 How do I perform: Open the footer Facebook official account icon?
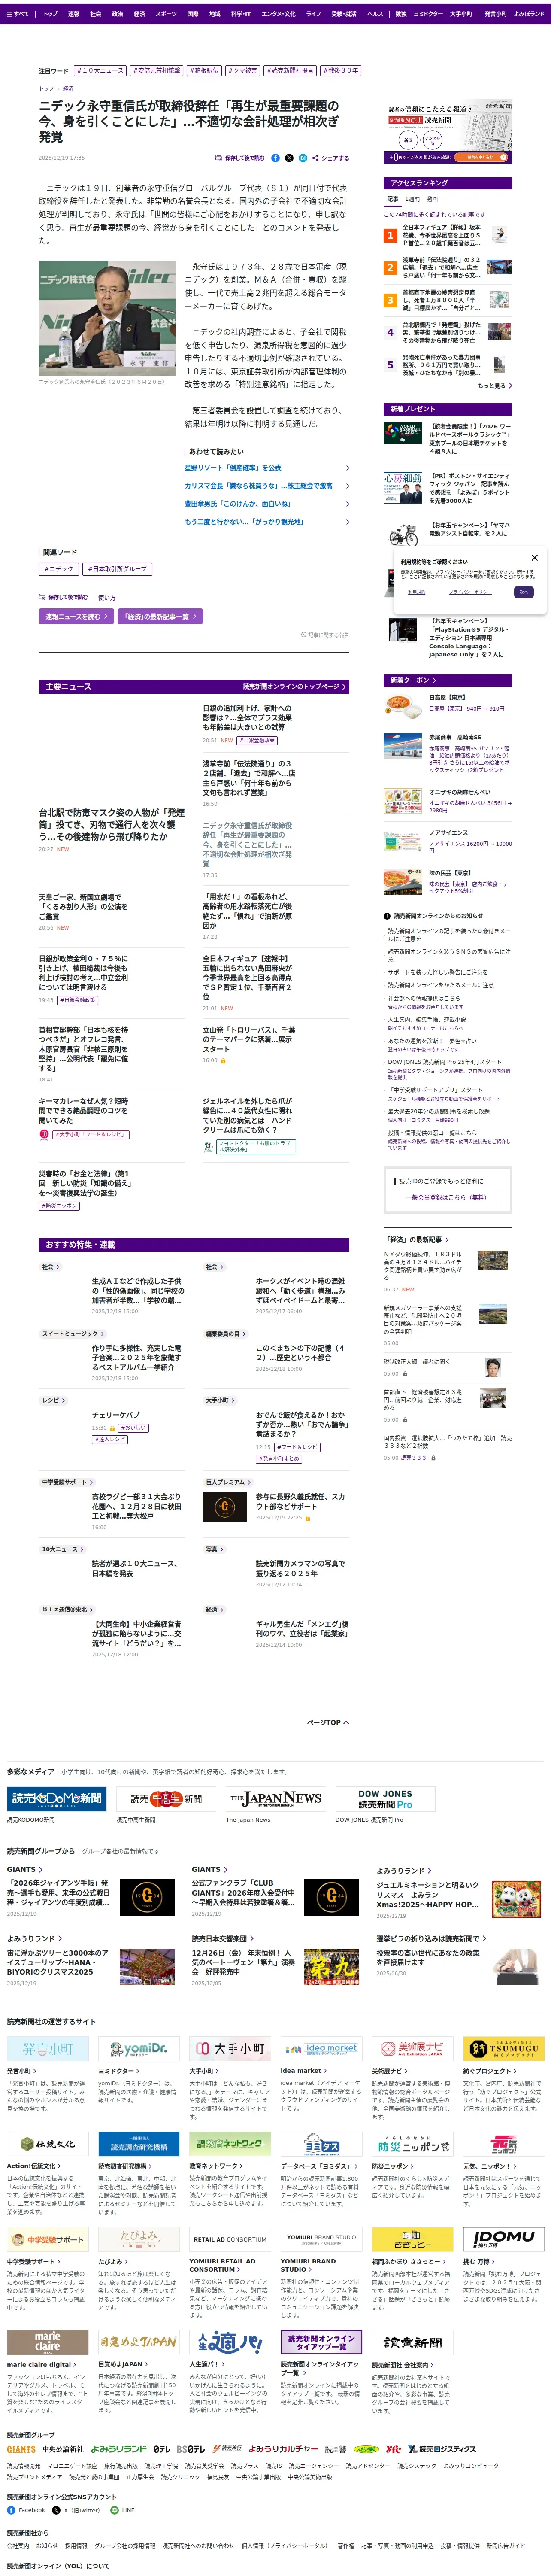(12, 2510)
